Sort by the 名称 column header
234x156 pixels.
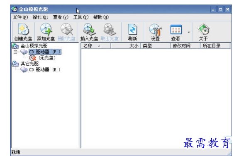click(x=96, y=46)
